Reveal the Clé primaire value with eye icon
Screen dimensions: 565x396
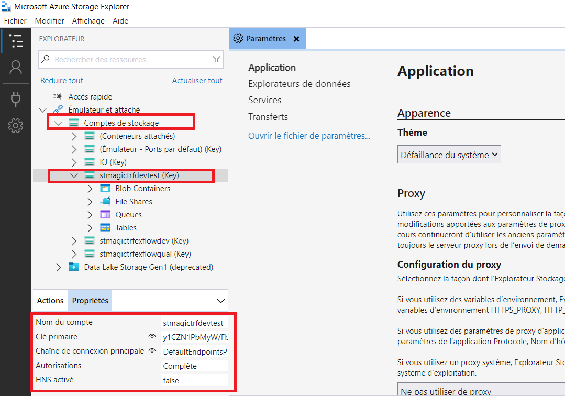(152, 336)
